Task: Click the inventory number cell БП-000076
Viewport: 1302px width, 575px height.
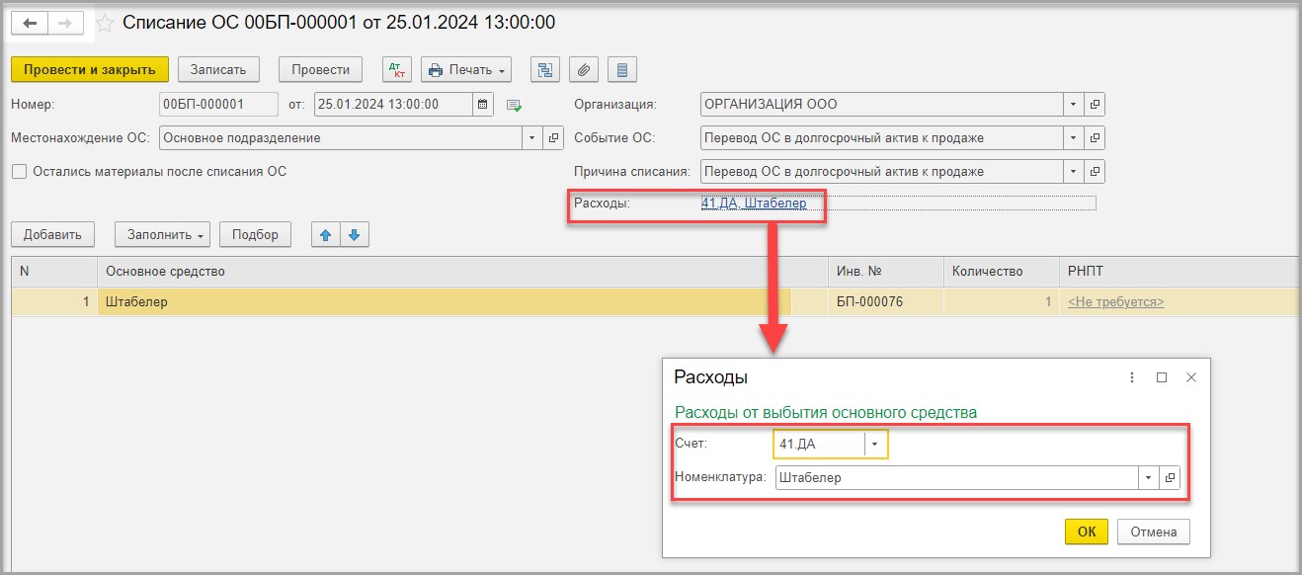Action: click(x=886, y=301)
